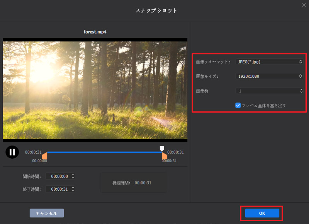Click the 終了時間 time input field

point(58,189)
